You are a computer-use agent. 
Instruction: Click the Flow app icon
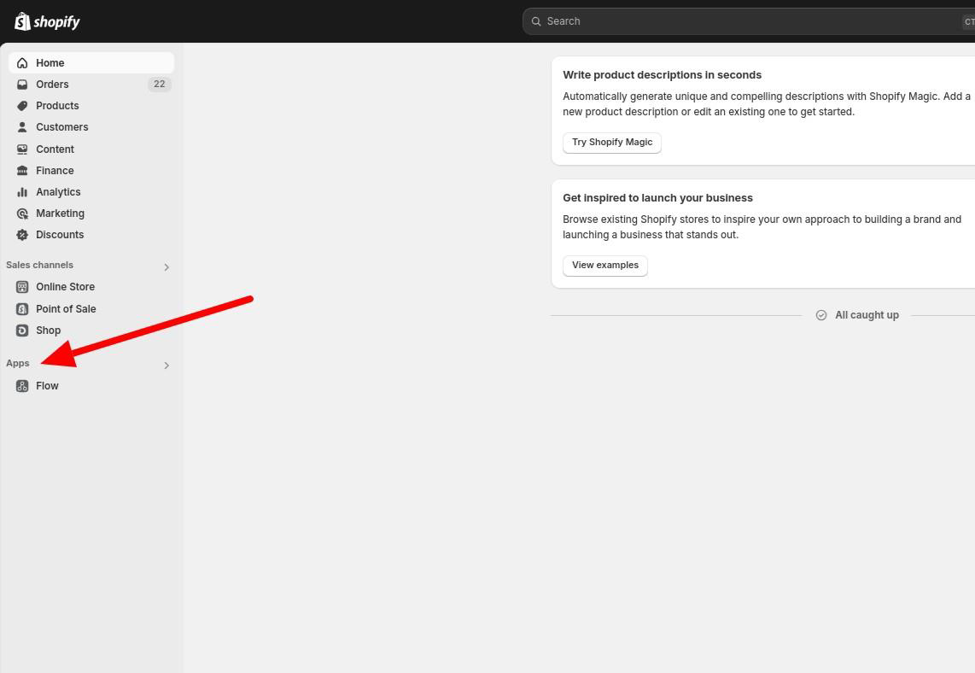tap(22, 386)
